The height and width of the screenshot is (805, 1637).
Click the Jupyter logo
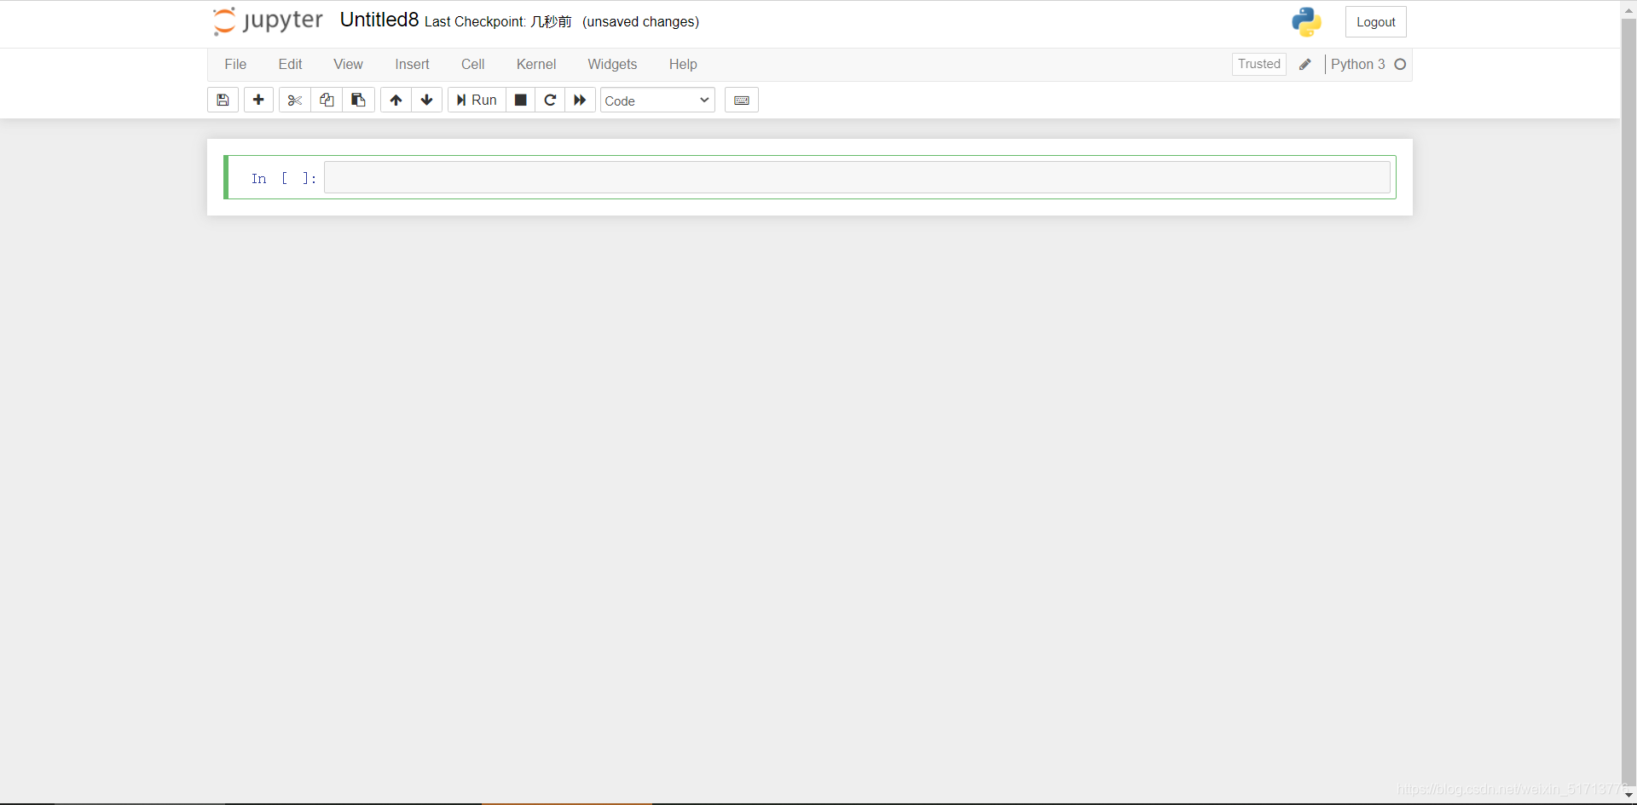tap(268, 21)
